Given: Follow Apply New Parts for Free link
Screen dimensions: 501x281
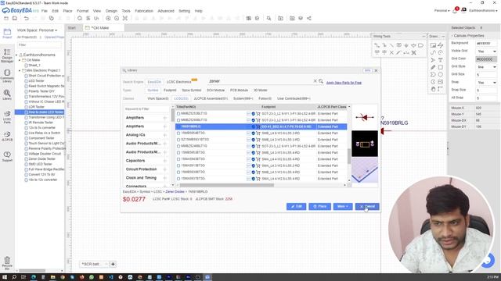Looking at the screenshot, I should 344,83.
